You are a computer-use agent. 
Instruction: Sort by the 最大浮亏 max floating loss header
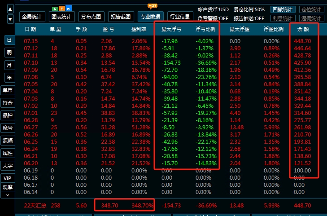pyautogui.click(x=171, y=29)
